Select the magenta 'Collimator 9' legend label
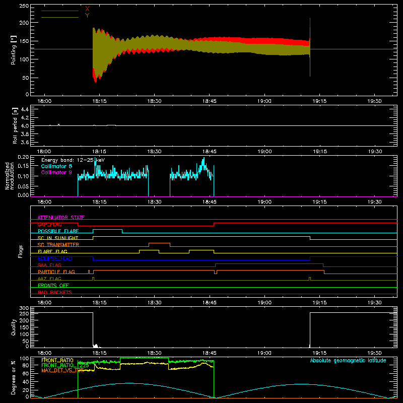The width and height of the screenshot is (403, 403). (56, 172)
